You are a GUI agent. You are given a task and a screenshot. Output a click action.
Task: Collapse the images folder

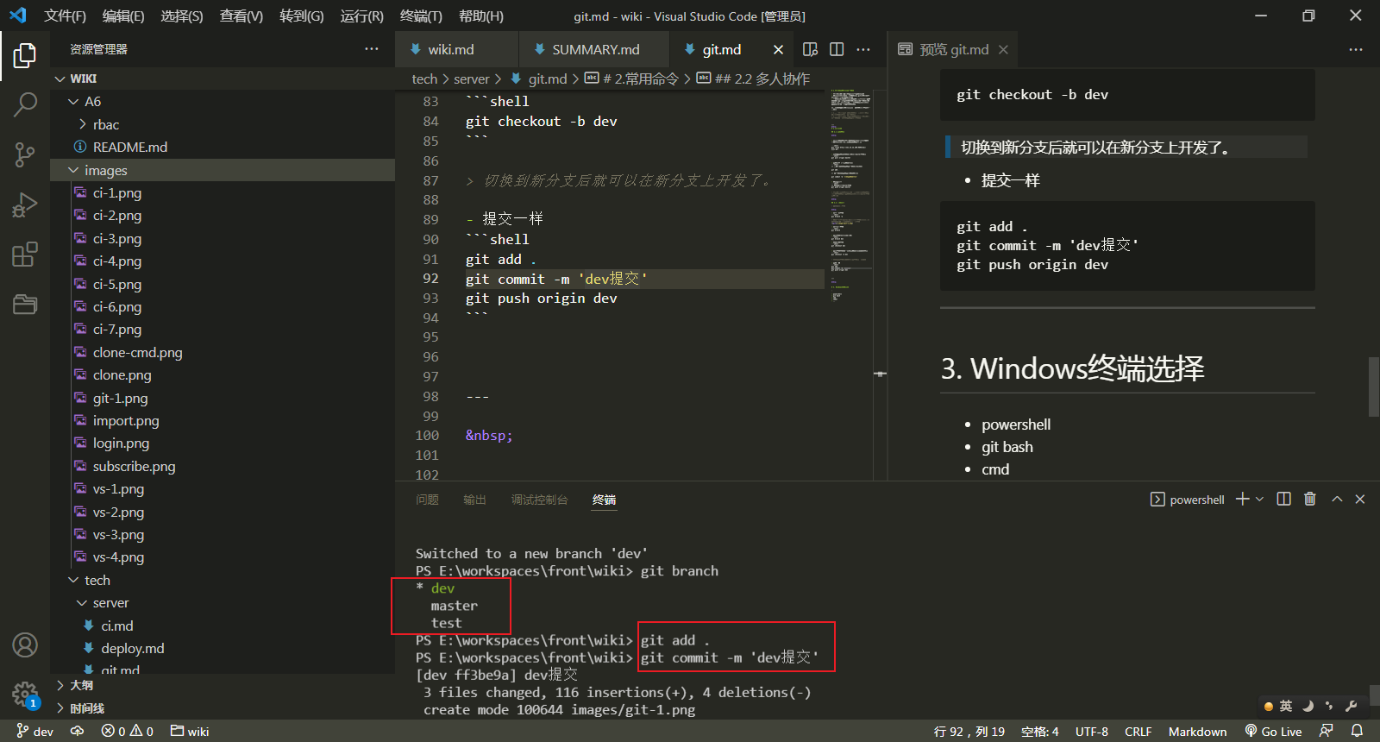[223, 170]
